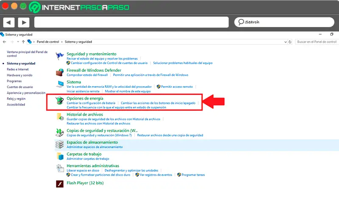339x211 pixels.
Task: Click the browser frame forward button
Action: pos(24,22)
